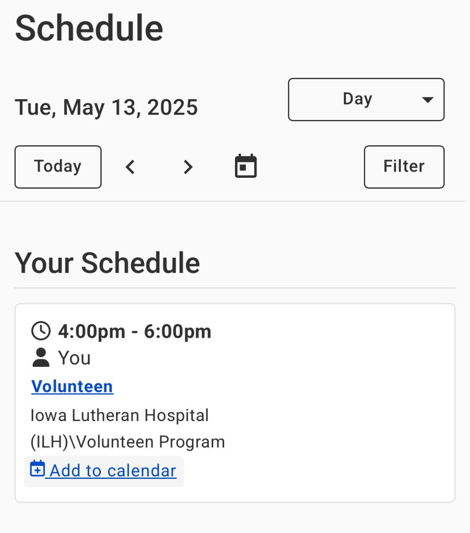Click the (ILH)\Volunteen Program text line
The height and width of the screenshot is (533, 470).
(127, 442)
